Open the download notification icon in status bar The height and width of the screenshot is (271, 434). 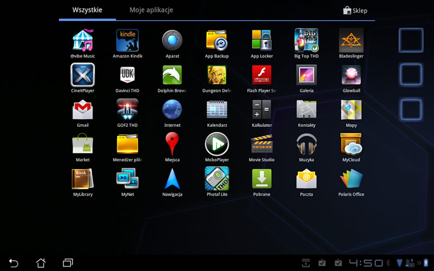pos(306,263)
